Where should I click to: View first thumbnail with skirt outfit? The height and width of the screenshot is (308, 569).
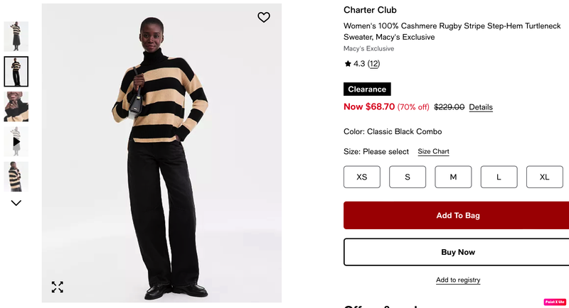point(16,36)
